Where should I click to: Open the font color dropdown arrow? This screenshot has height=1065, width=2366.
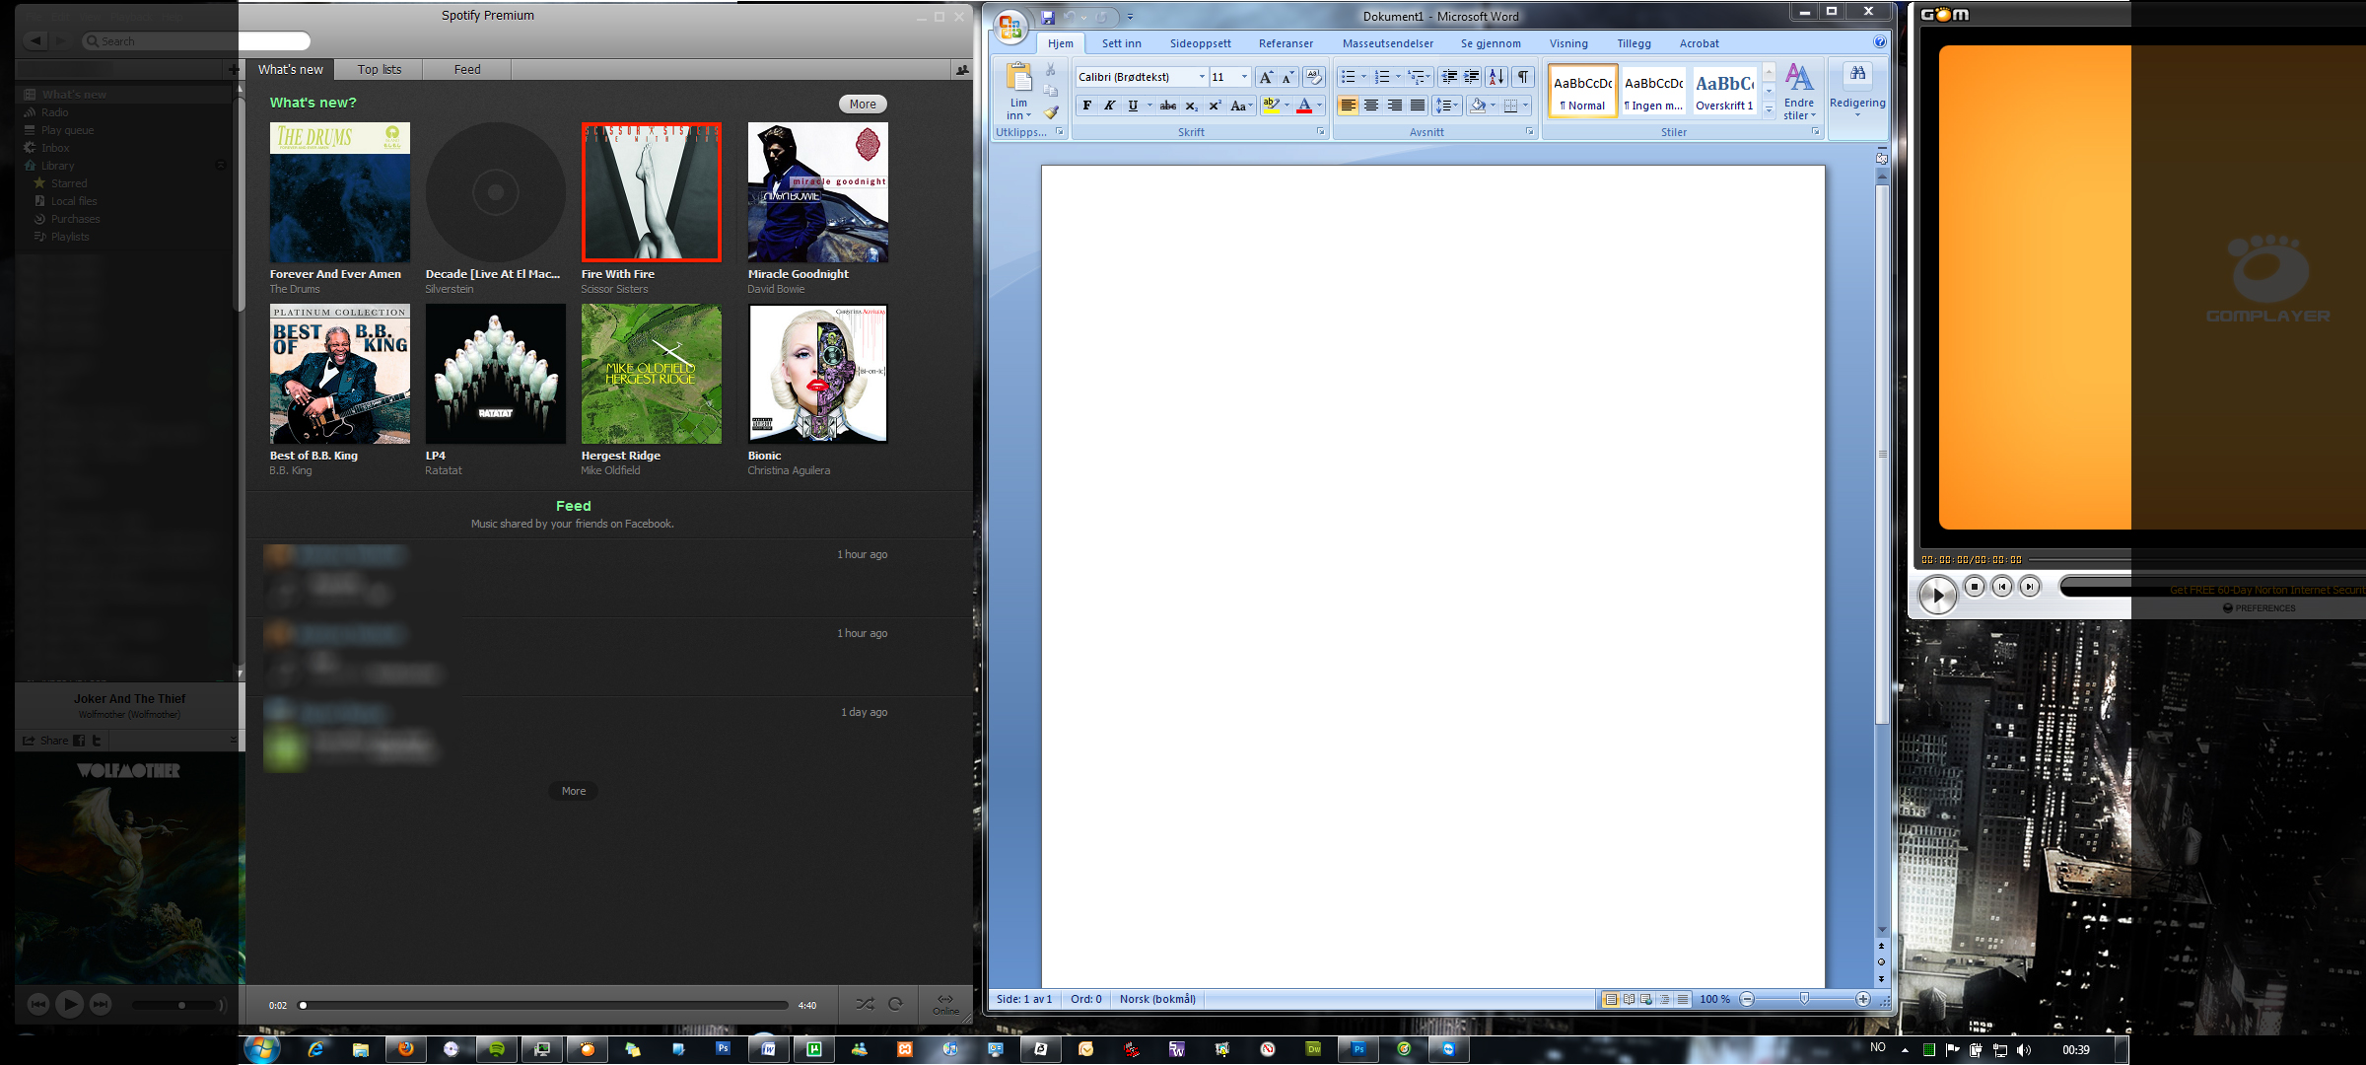click(x=1319, y=106)
